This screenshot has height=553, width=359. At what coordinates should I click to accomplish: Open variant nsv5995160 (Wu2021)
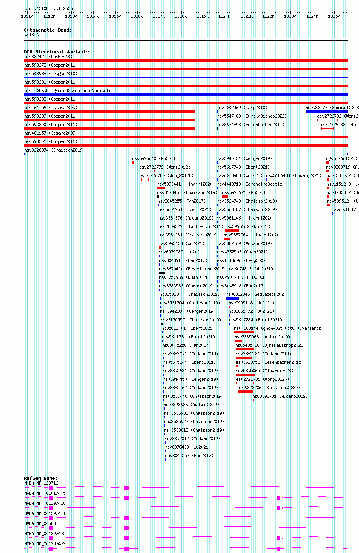coord(248,226)
